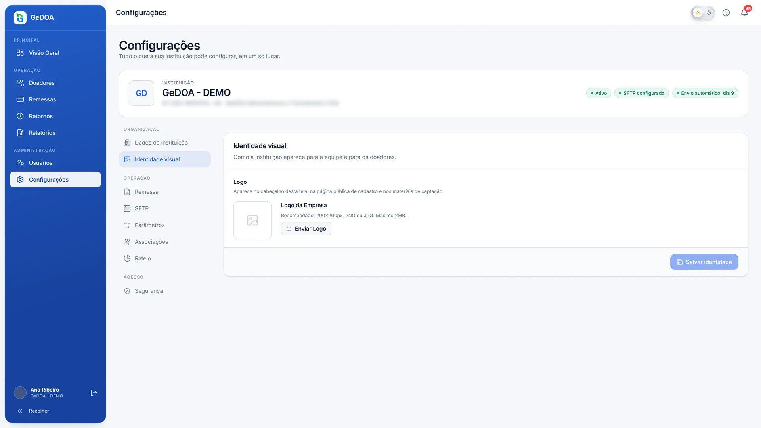Select Identidade visual settings tab
Screen dimensions: 761x428
click(x=165, y=159)
